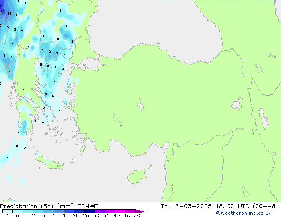Pick the 40–45 mm bright magenta swatch
281x217 pixels.
(120, 211)
